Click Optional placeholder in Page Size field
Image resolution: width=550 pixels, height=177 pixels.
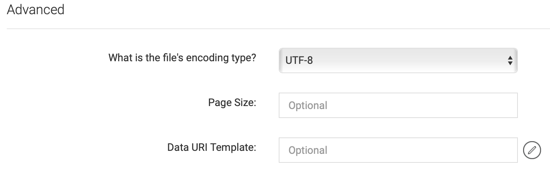pyautogui.click(x=308, y=106)
